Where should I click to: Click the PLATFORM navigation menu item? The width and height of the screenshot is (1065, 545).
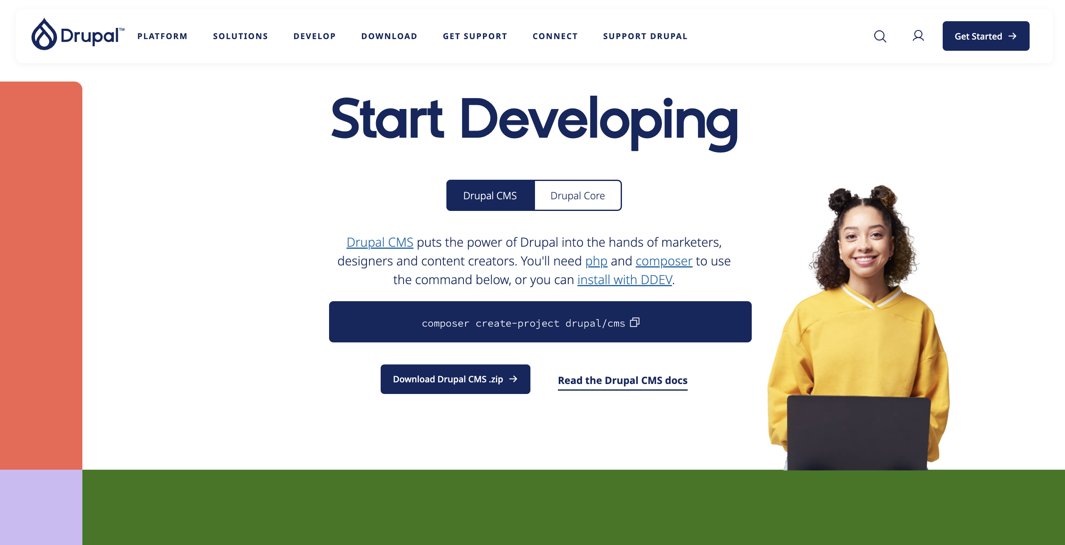click(x=163, y=35)
